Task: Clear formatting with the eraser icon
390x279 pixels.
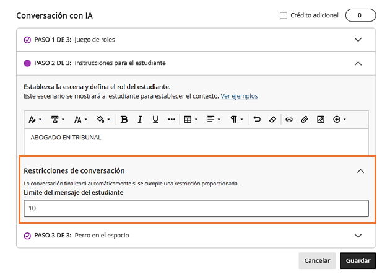Action: point(272,119)
